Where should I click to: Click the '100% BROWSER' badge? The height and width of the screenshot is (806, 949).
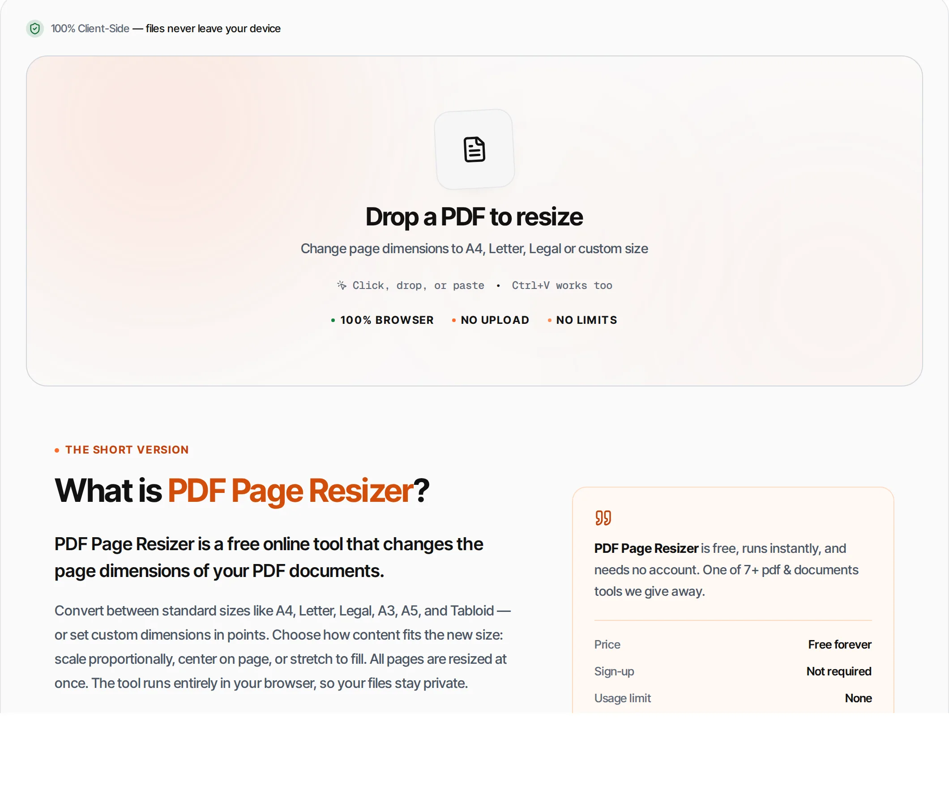[382, 320]
